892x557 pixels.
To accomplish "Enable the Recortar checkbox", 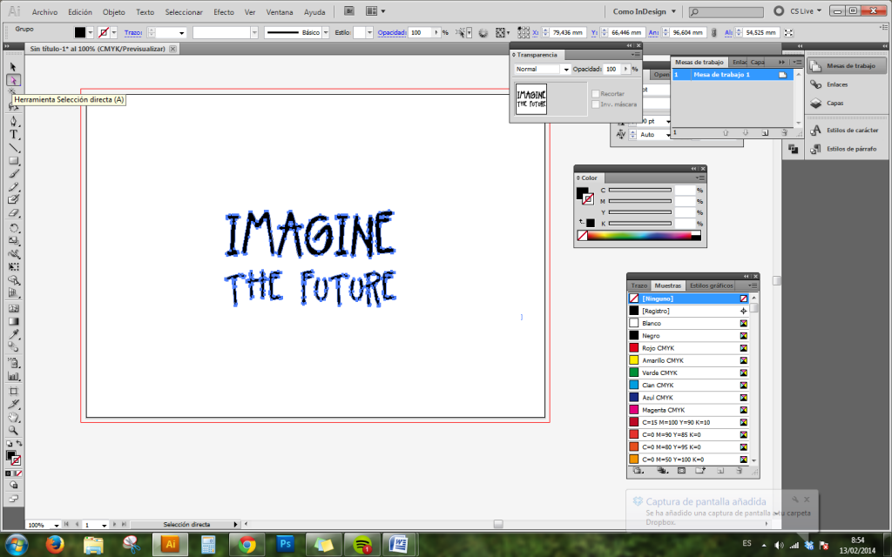I will pos(595,94).
